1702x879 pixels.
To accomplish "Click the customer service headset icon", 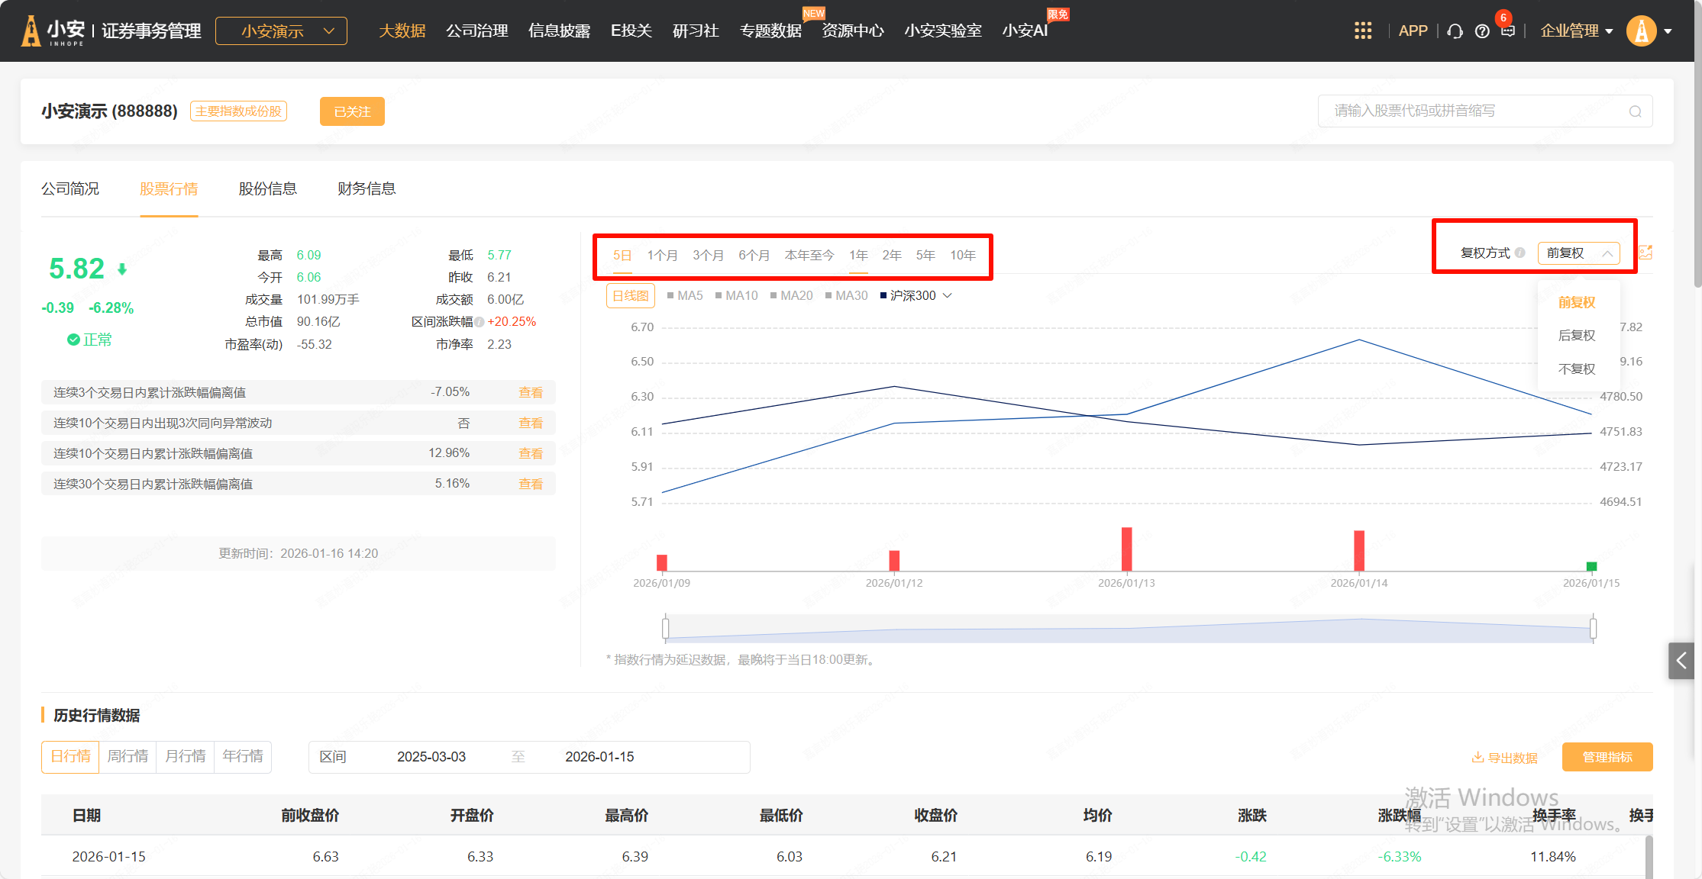I will coord(1455,31).
